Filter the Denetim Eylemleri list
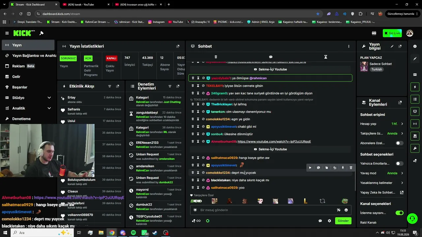The height and width of the screenshot is (237, 422). (x=170, y=86)
